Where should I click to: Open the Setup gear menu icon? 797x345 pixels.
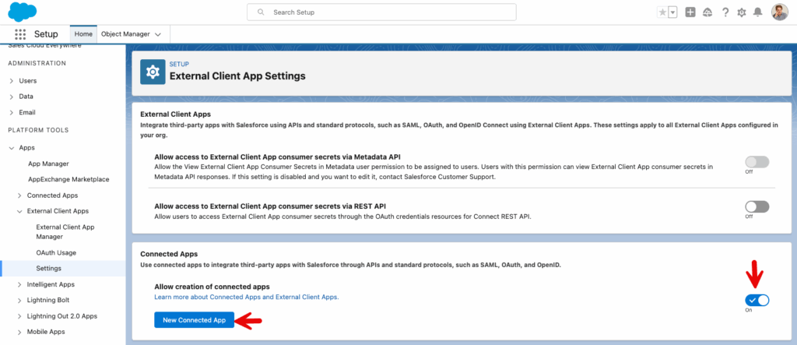741,12
